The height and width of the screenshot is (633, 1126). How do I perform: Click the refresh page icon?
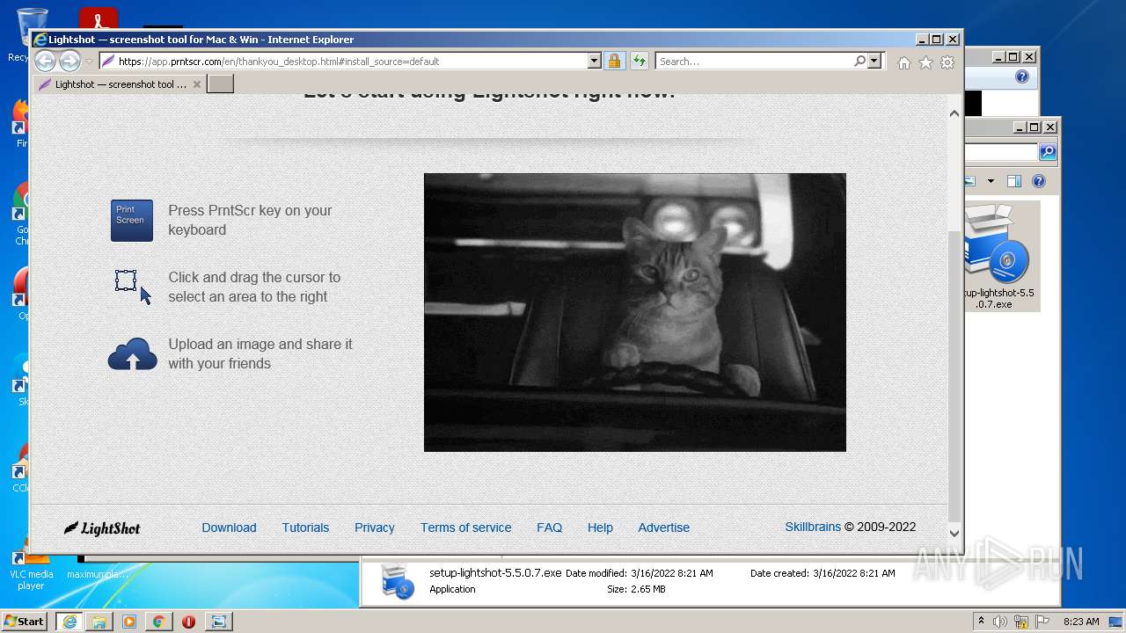(x=640, y=61)
